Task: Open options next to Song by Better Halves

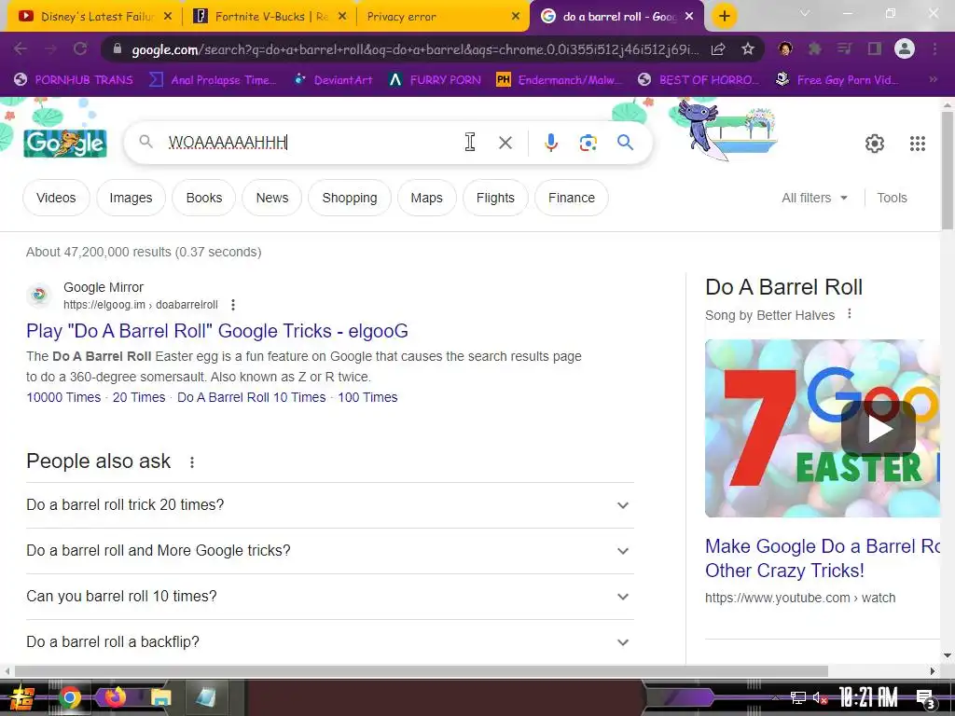Action: coord(850,314)
